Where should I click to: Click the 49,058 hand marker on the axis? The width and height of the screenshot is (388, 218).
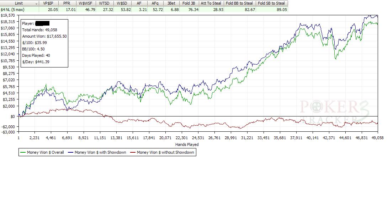point(377,138)
